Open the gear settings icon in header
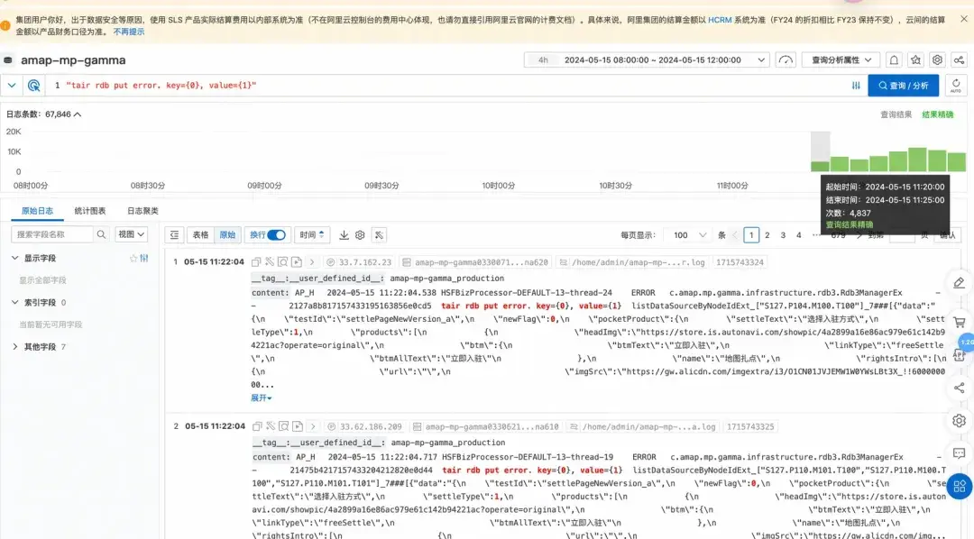Screen dimensions: 974x539 (937, 60)
